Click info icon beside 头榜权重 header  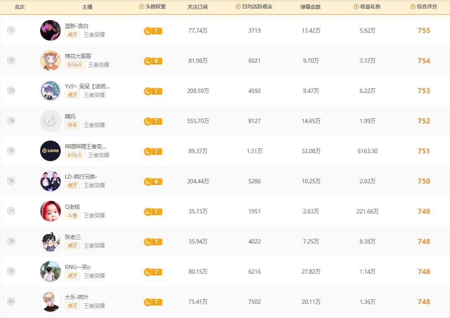tap(141, 7)
